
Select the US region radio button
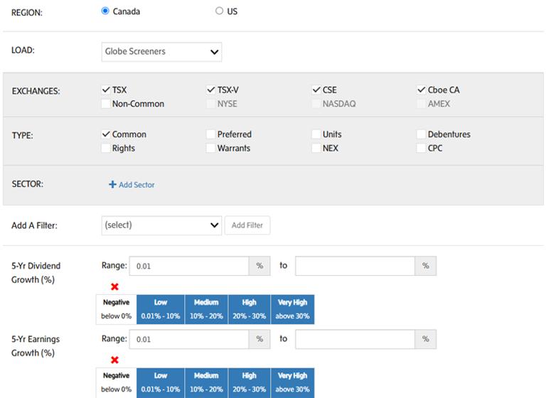point(219,11)
